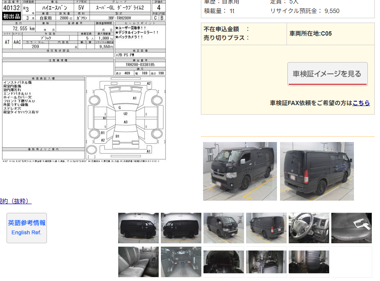
Task: View the steering wheel interior thumbnail
Action: 309,228
